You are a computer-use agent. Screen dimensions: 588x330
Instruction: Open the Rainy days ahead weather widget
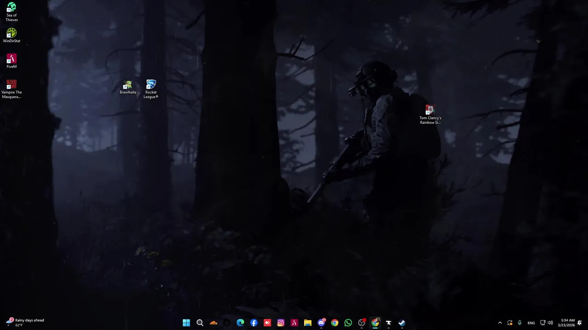pos(25,323)
